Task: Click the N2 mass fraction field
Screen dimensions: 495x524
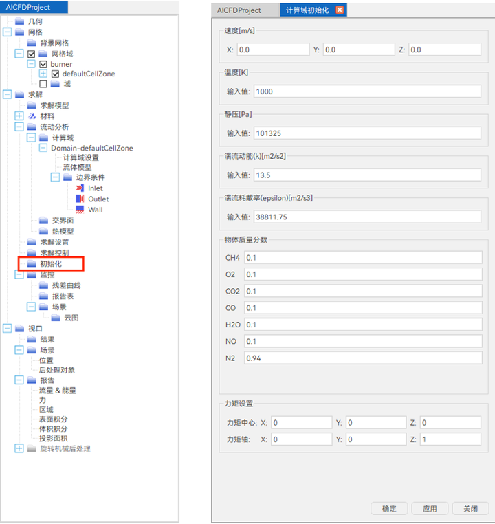Action: (x=363, y=358)
